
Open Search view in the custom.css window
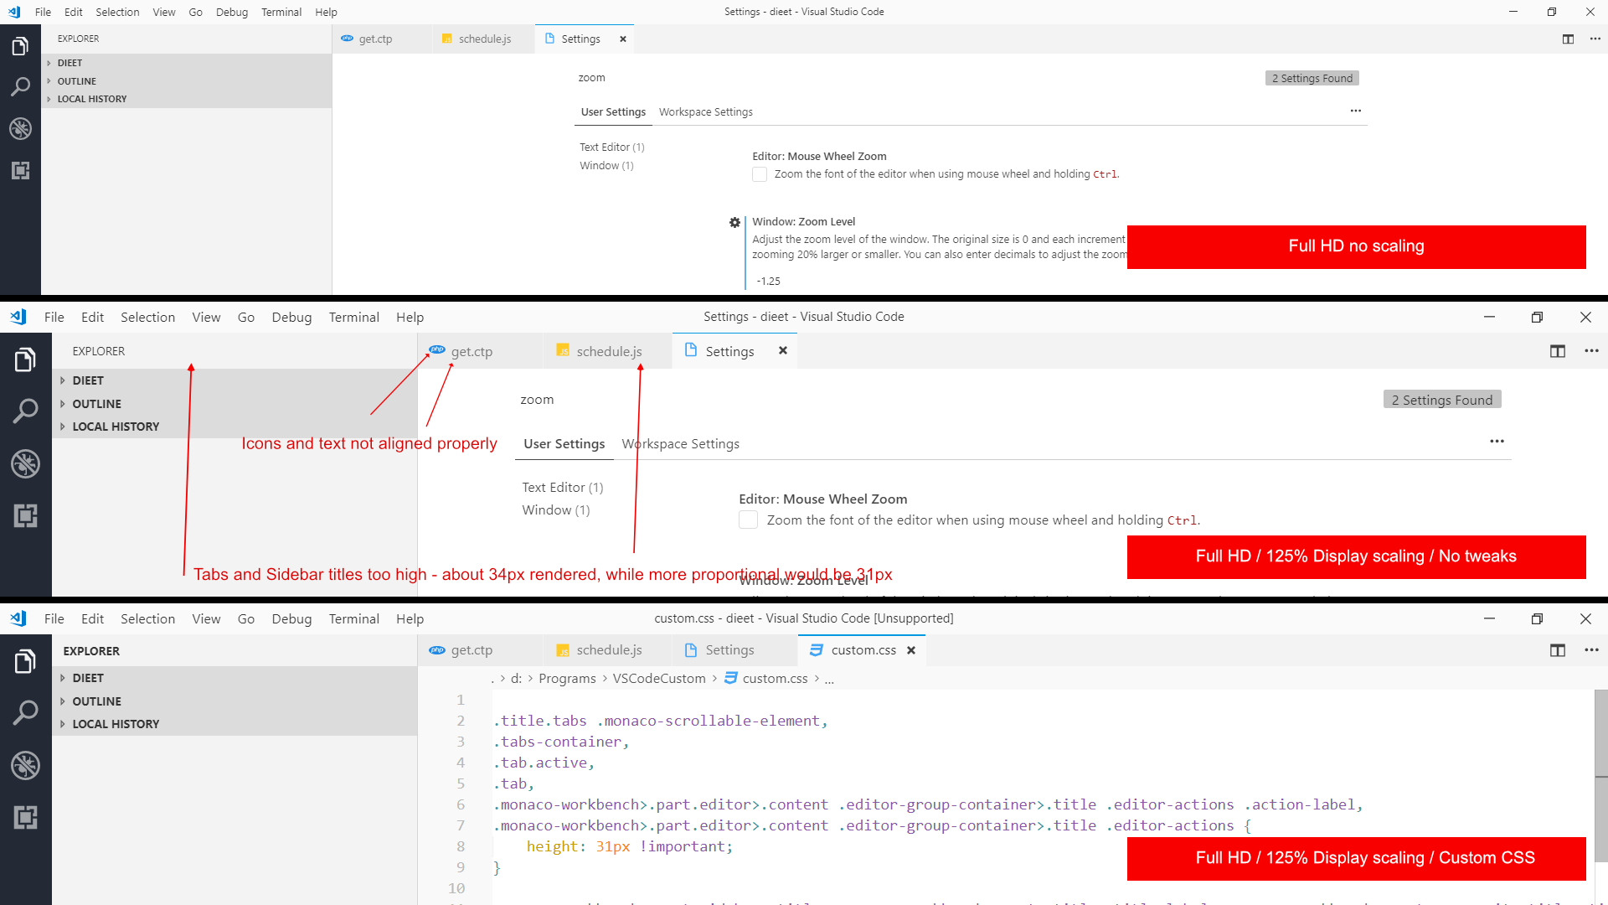coord(25,713)
